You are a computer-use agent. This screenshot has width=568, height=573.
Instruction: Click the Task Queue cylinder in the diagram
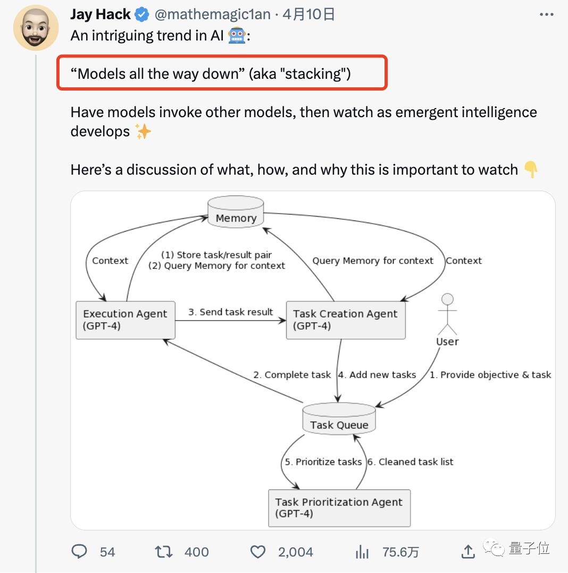[x=339, y=420]
